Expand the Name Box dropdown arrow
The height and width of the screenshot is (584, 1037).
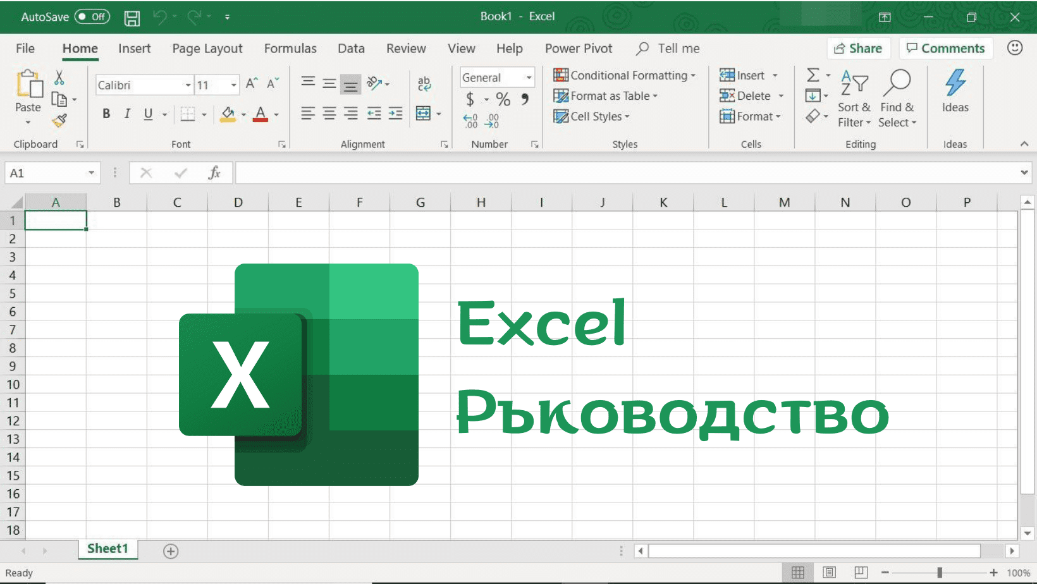pyautogui.click(x=91, y=173)
